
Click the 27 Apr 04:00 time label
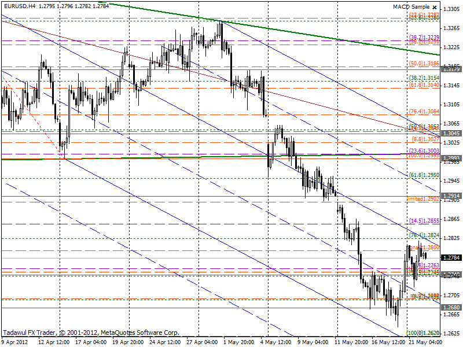click(202, 342)
